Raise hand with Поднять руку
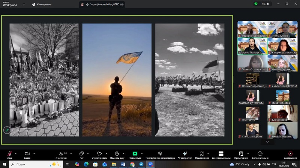The height and width of the screenshot is (168, 300). (x=117, y=154)
